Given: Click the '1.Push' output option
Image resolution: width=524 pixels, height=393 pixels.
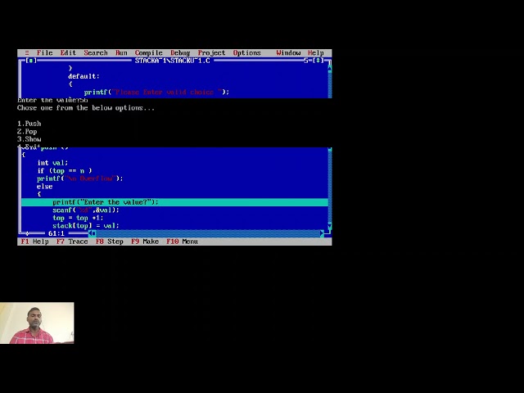Looking at the screenshot, I should [x=29, y=124].
